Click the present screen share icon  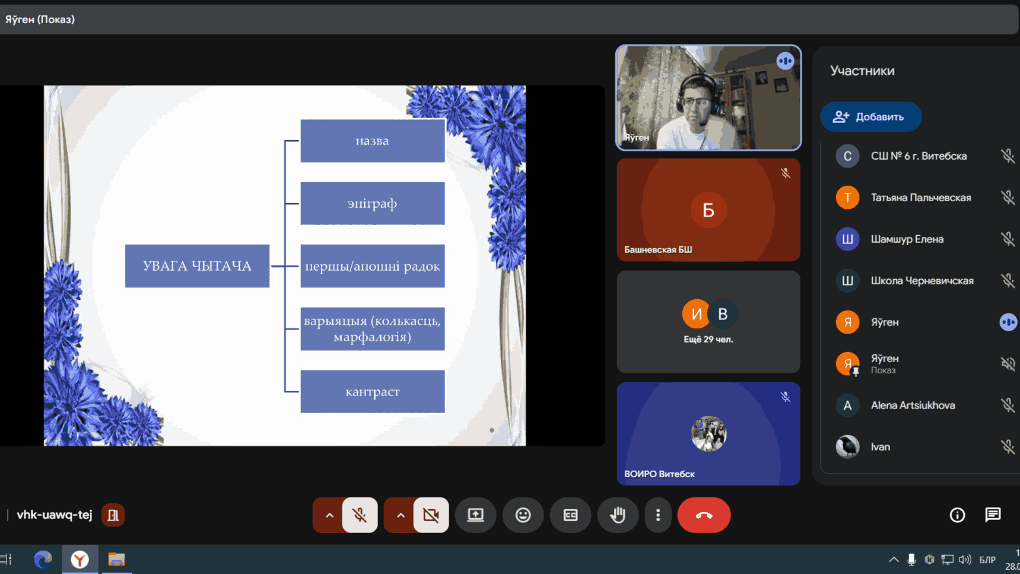coord(475,515)
